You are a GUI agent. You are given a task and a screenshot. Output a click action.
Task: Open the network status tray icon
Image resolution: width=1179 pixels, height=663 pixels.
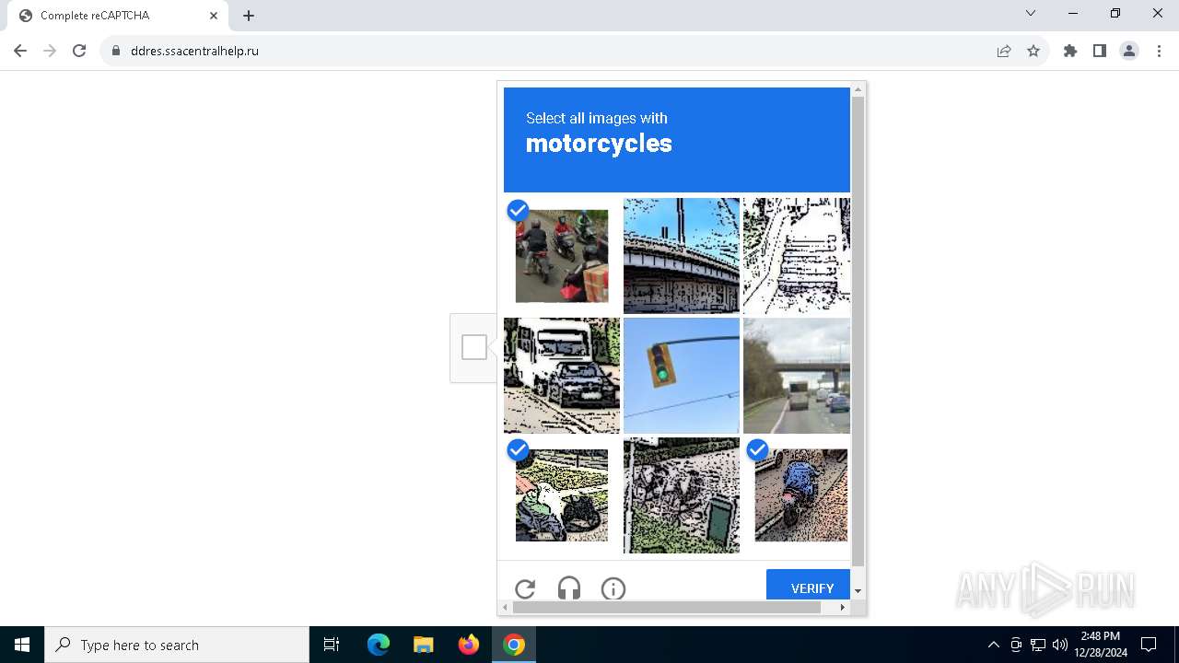[1038, 645]
